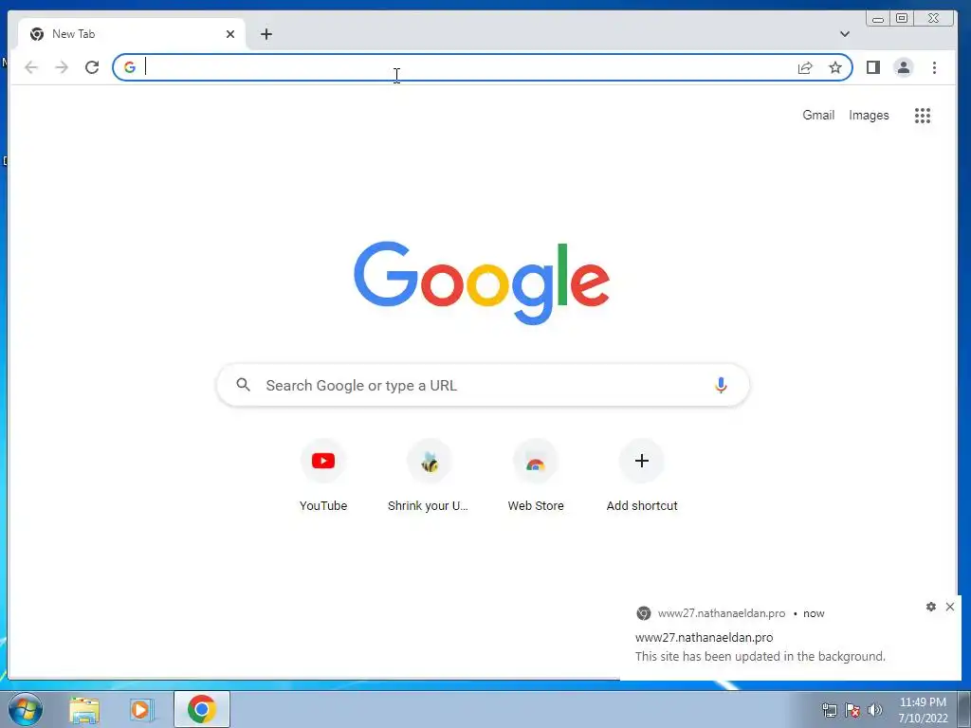Open the profile avatar menu

pos(904,67)
